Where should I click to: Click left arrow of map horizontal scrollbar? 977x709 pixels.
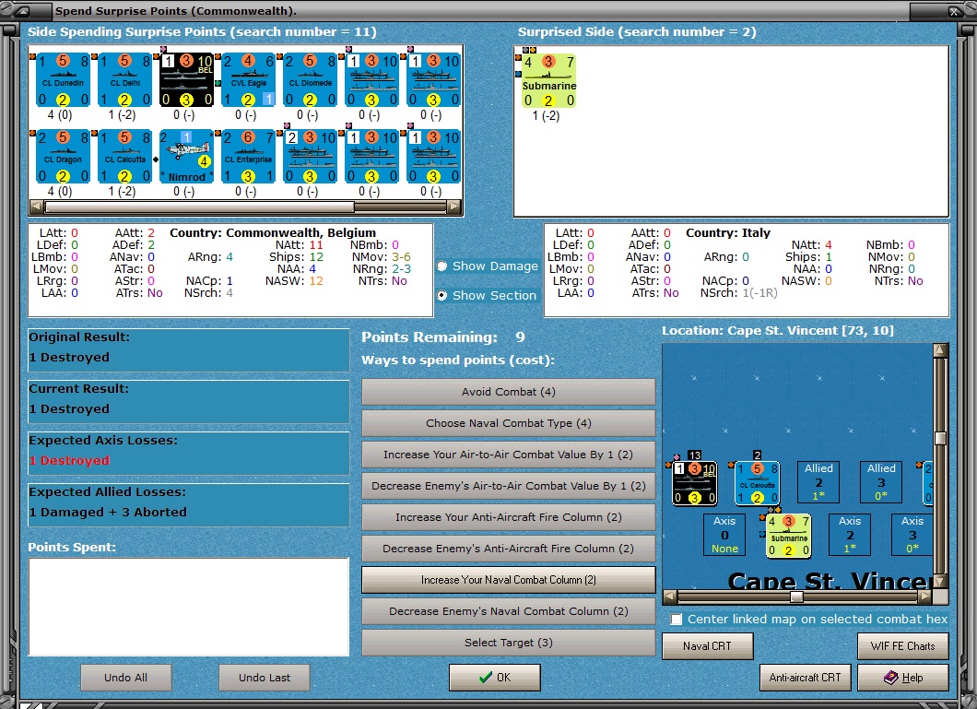(670, 597)
